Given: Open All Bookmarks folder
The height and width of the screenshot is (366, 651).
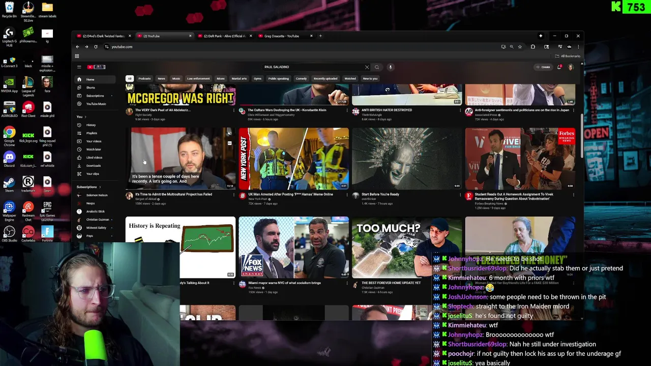Looking at the screenshot, I should (568, 56).
